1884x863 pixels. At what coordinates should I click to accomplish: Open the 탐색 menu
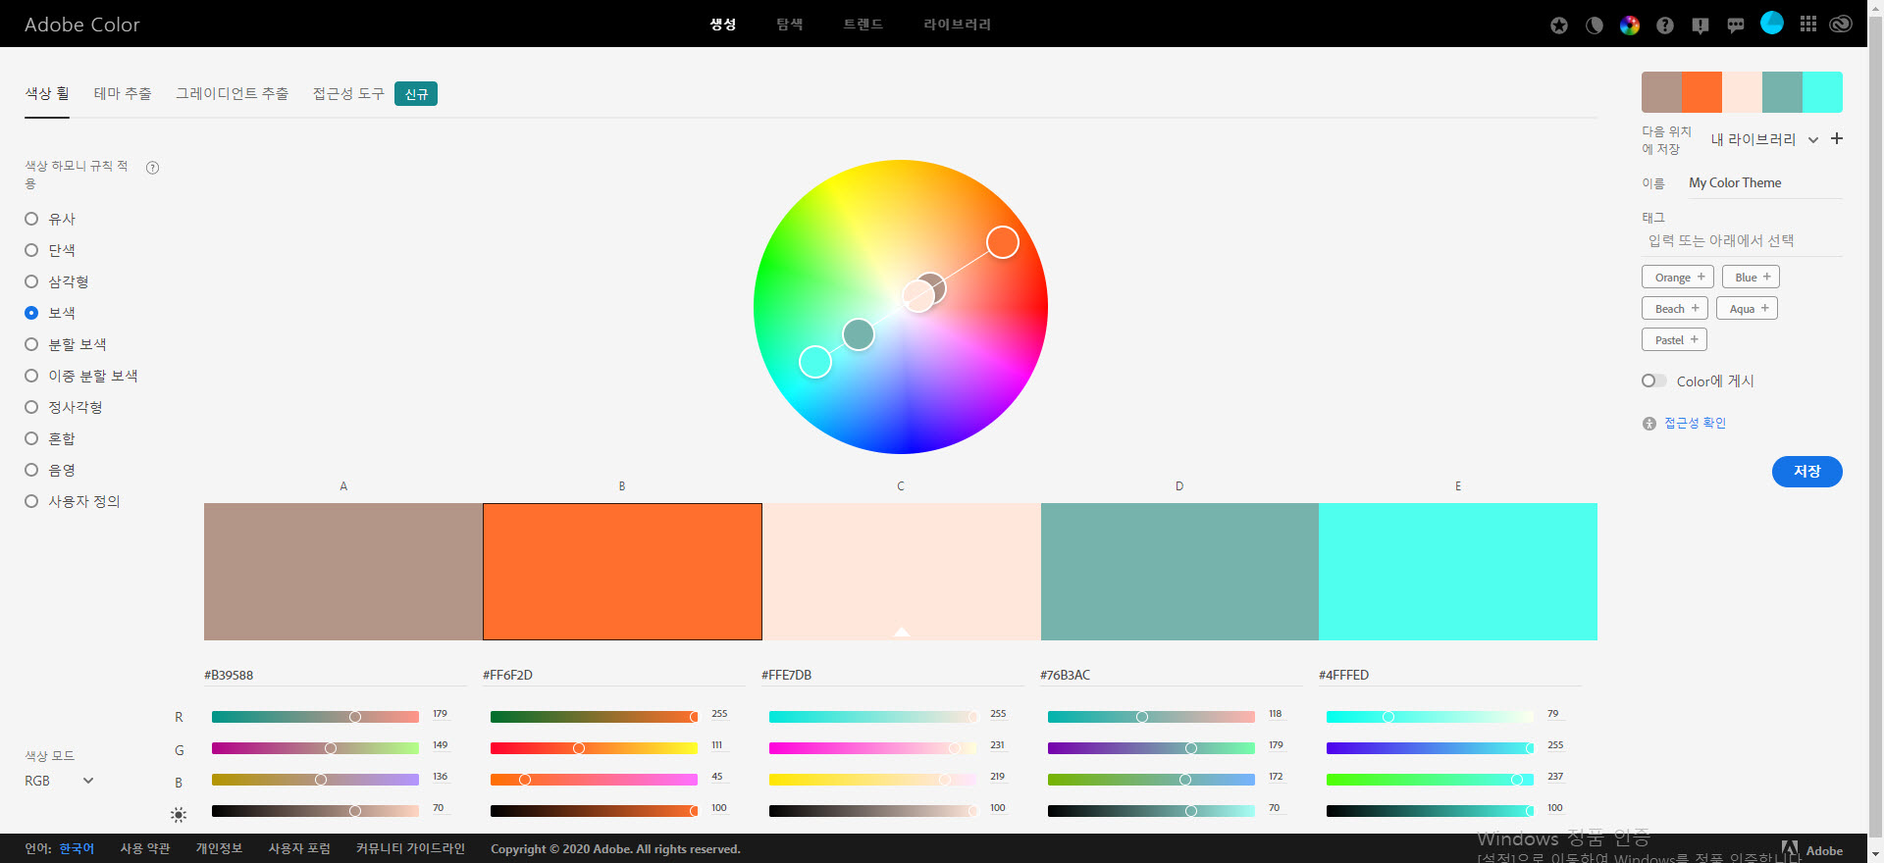click(x=790, y=25)
